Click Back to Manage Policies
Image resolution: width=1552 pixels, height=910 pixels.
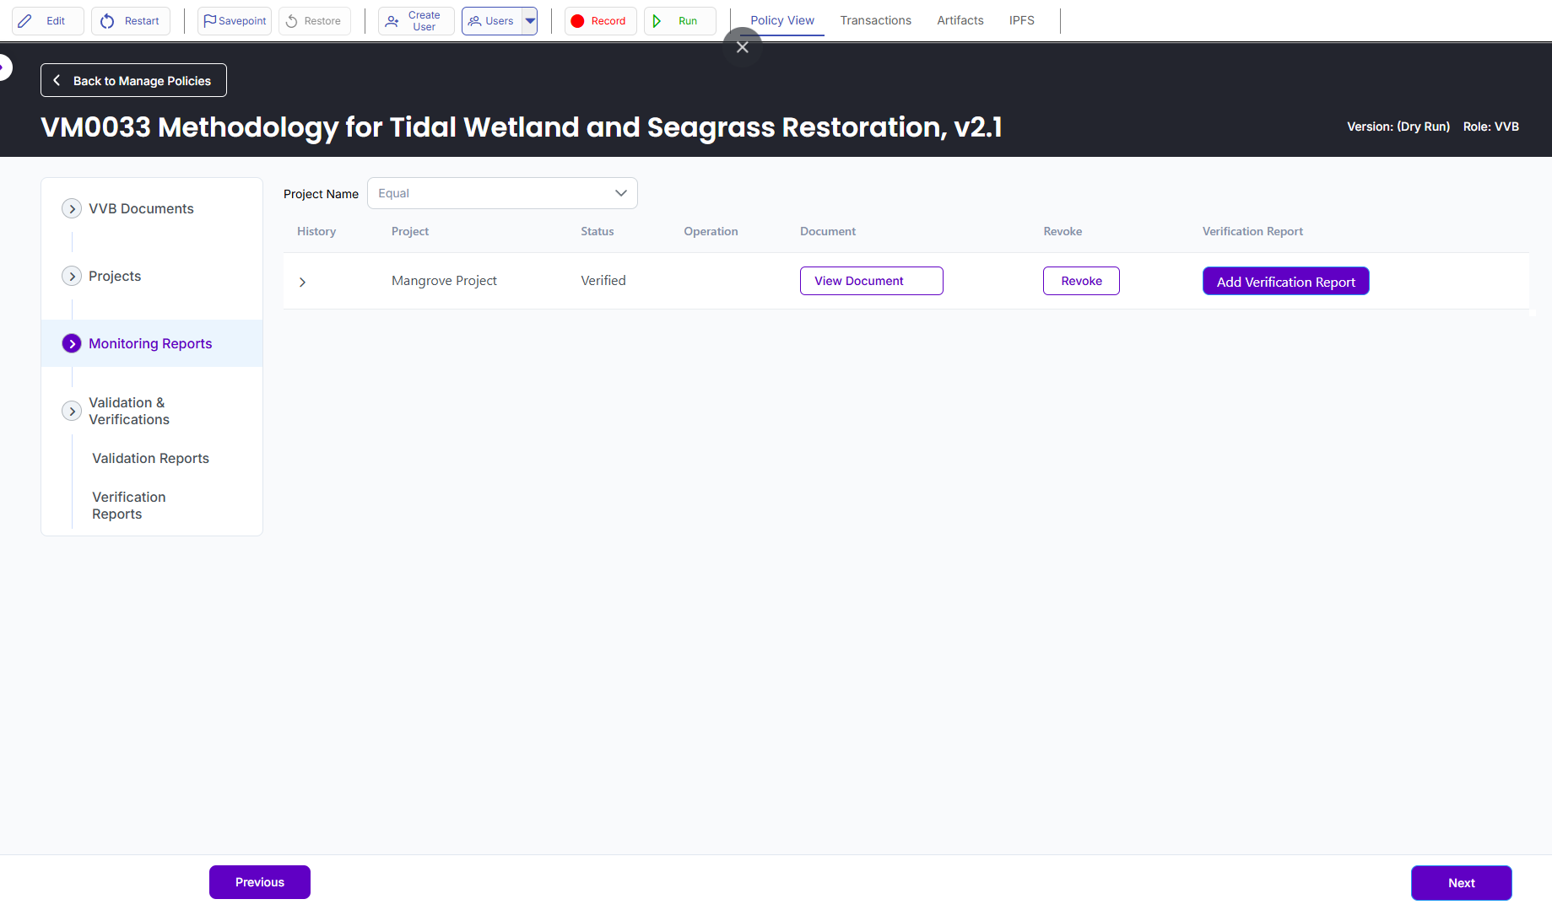pyautogui.click(x=133, y=81)
